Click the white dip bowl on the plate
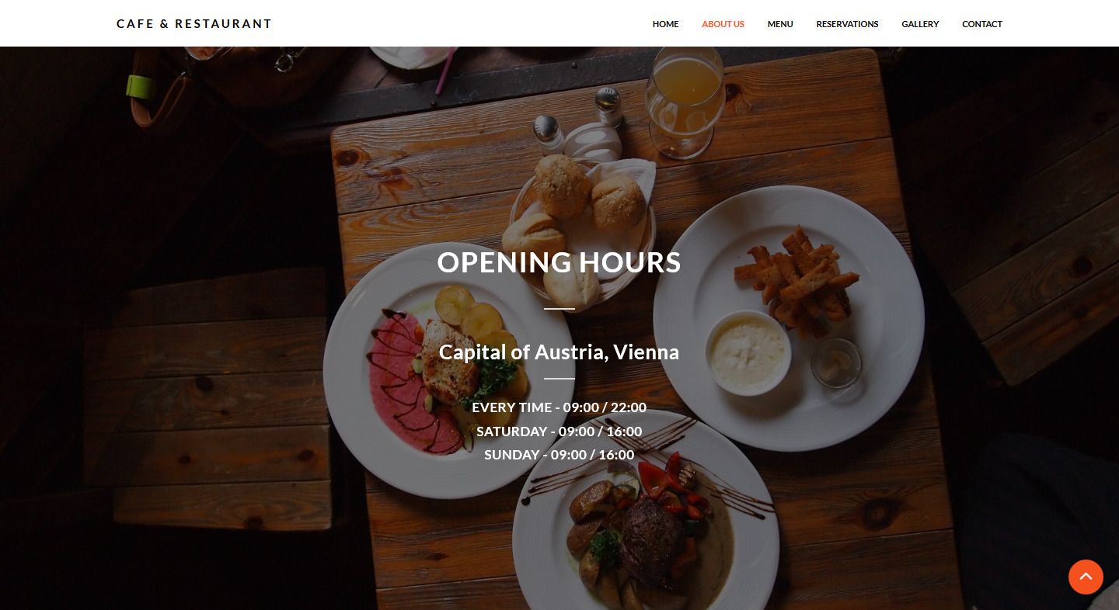Screen dimensions: 1119x610 tap(748, 353)
